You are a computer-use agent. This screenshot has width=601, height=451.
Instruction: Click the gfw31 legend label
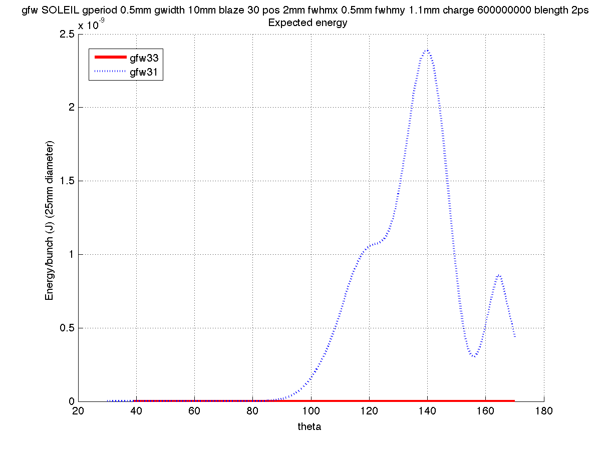(x=144, y=72)
